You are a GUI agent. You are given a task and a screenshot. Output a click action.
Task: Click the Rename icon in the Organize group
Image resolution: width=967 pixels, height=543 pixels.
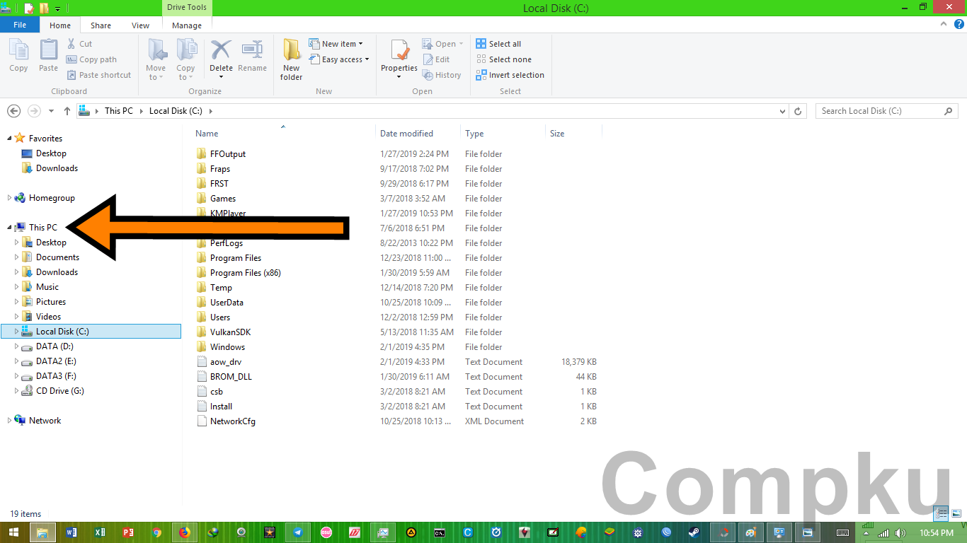coord(252,50)
